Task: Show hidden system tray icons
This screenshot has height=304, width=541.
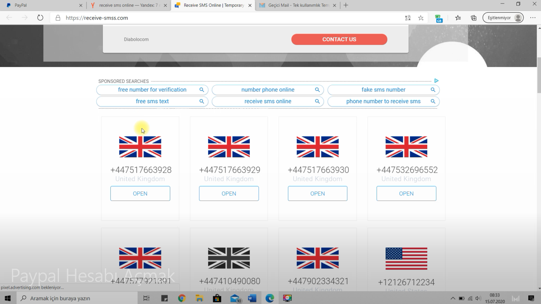Action: tap(453, 298)
